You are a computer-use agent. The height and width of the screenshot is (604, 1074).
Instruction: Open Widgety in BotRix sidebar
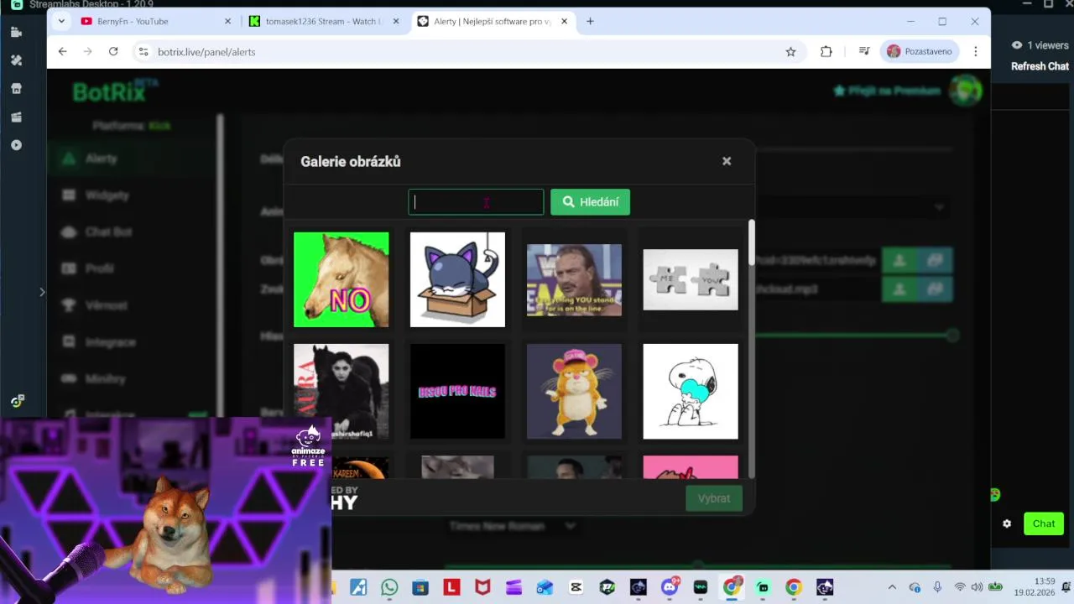tap(107, 195)
